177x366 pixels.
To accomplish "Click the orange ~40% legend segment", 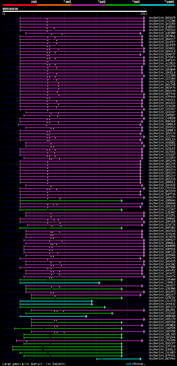I will [54, 5].
